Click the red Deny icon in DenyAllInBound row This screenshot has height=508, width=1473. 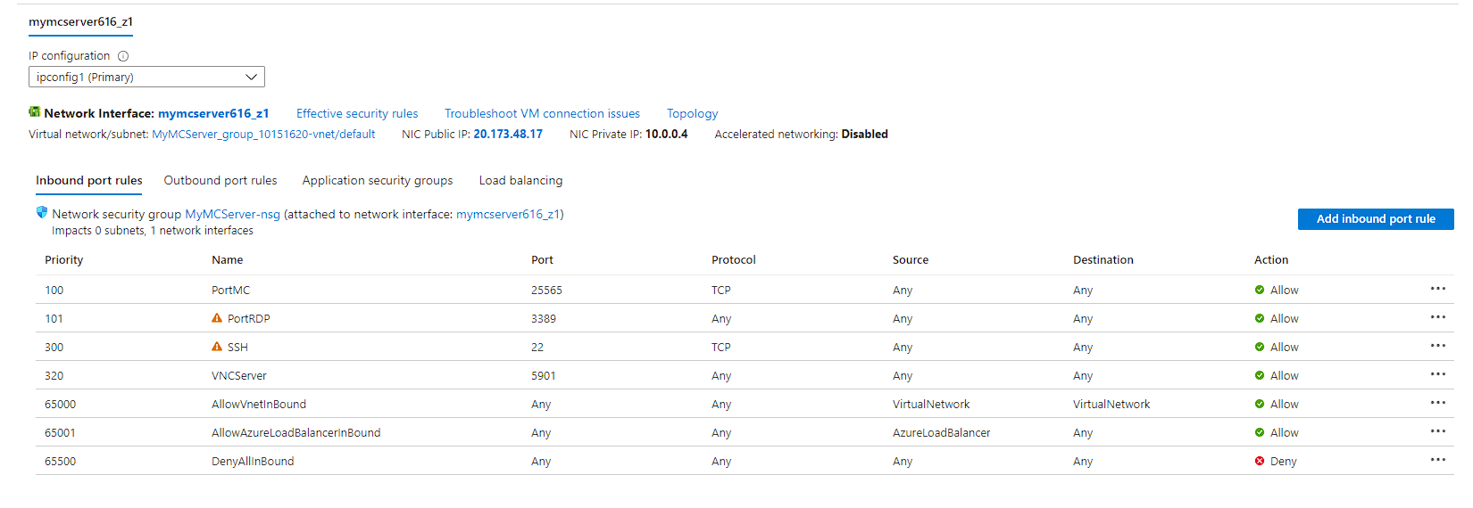pyautogui.click(x=1260, y=461)
